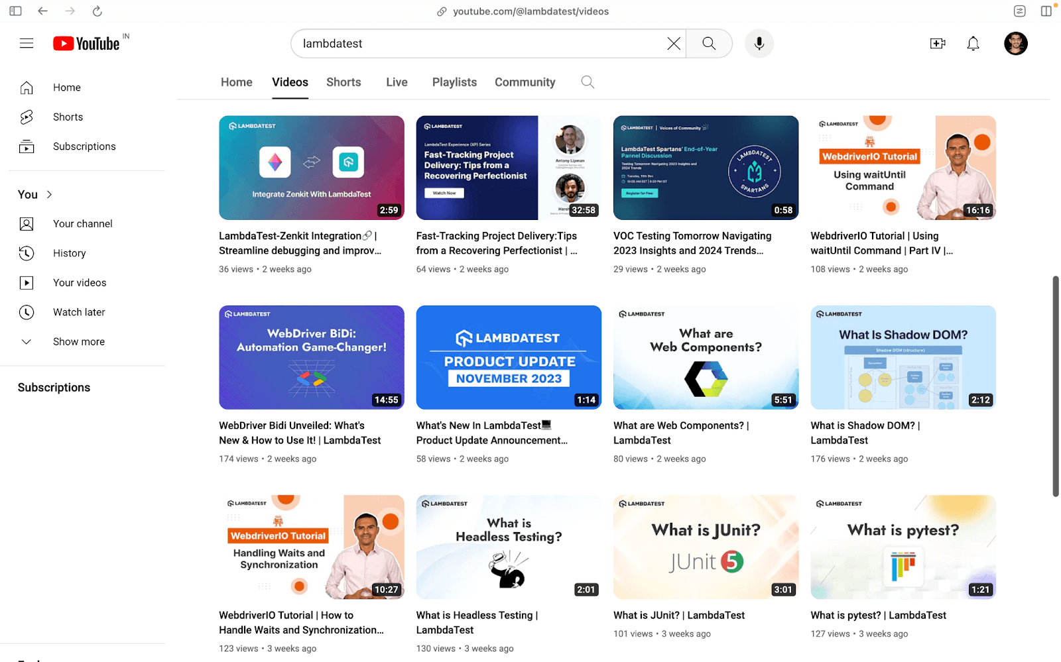
Task: Start voice search with the microphone icon
Action: 759,44
